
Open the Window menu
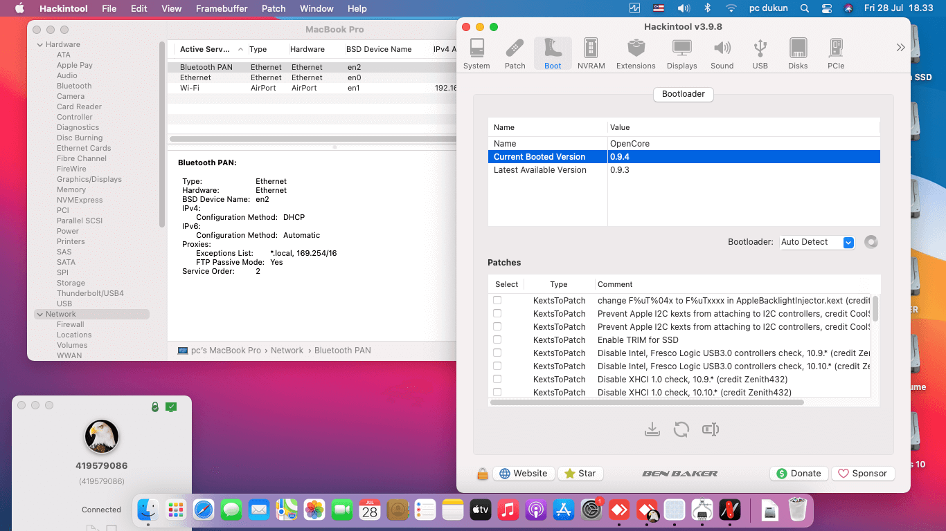tap(316, 8)
